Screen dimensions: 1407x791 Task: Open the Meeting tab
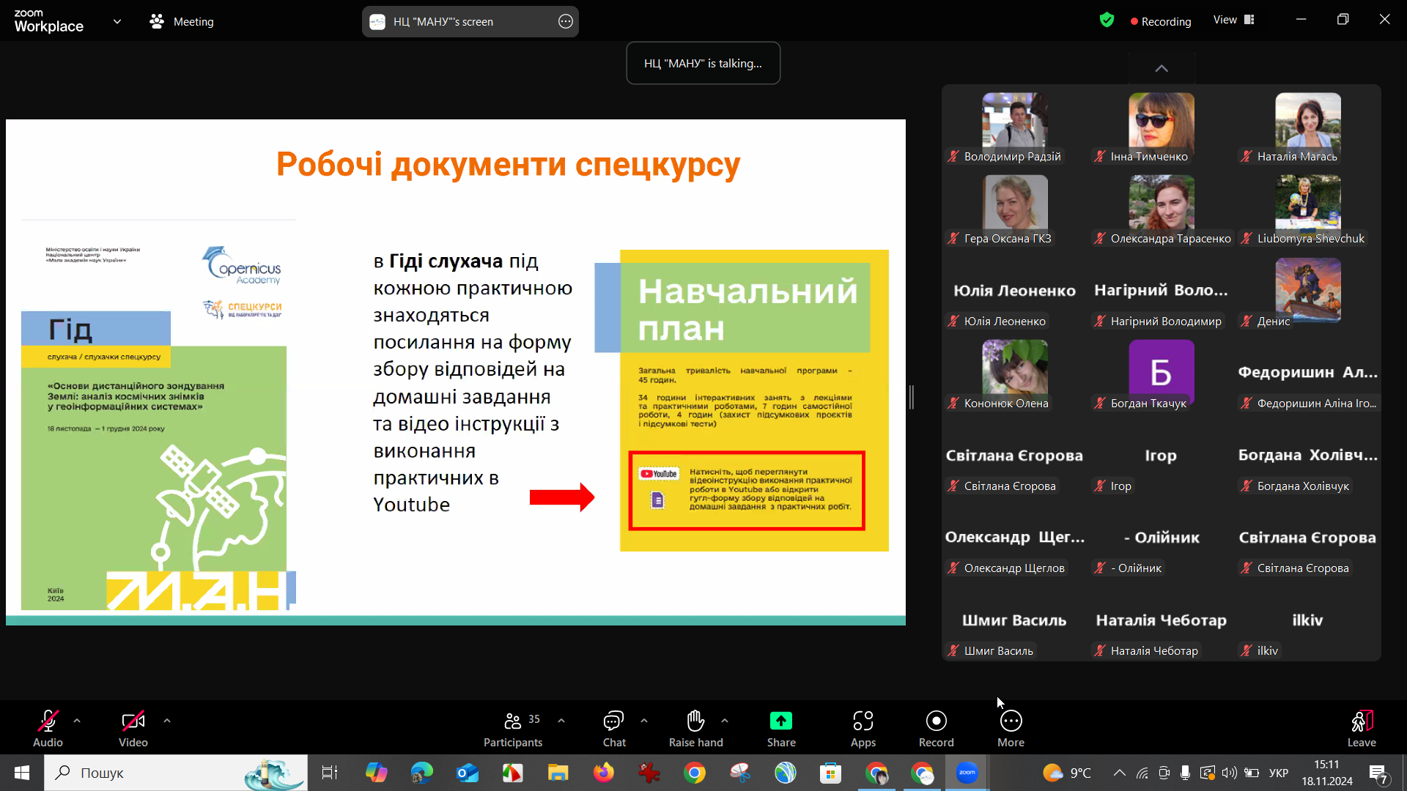(182, 21)
